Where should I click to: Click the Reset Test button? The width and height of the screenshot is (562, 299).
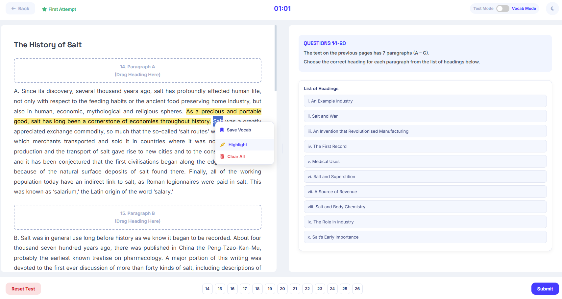[23, 288]
